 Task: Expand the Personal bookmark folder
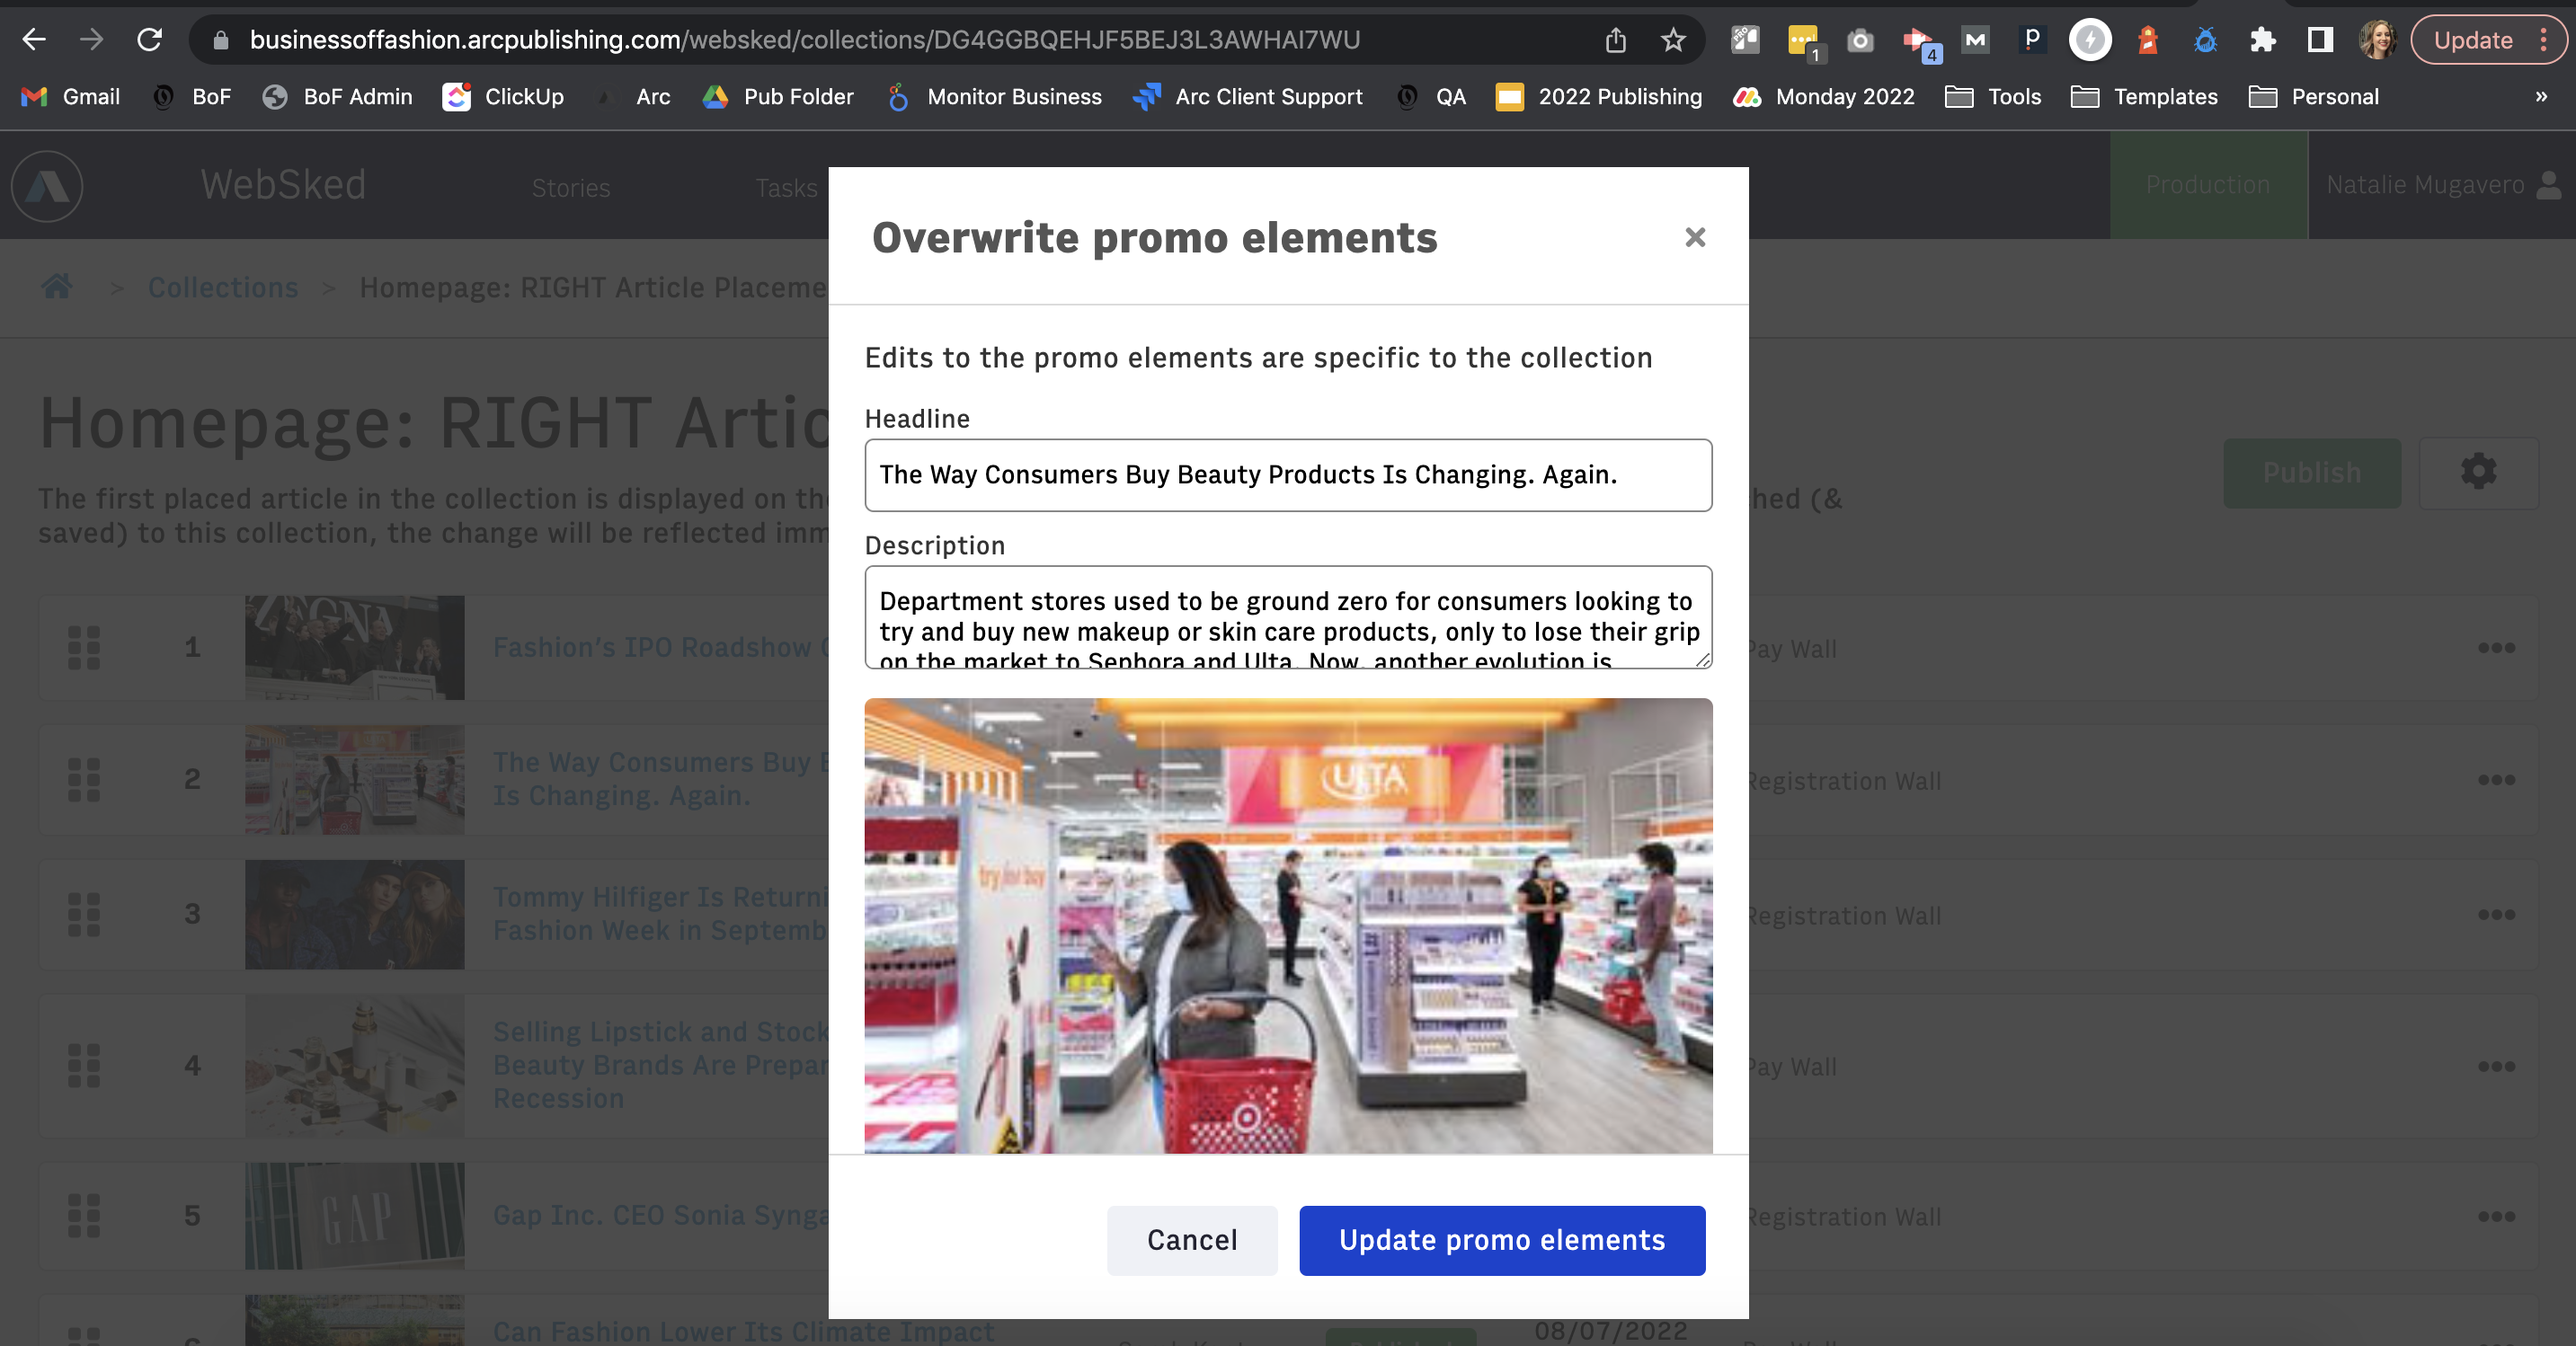coord(2314,97)
